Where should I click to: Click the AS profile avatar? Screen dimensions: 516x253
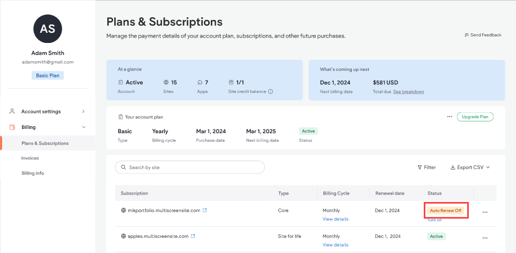tap(47, 29)
